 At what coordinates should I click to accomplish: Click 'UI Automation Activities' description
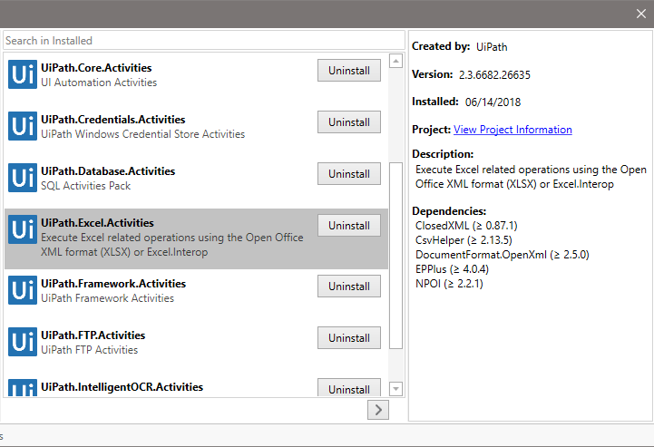(99, 83)
